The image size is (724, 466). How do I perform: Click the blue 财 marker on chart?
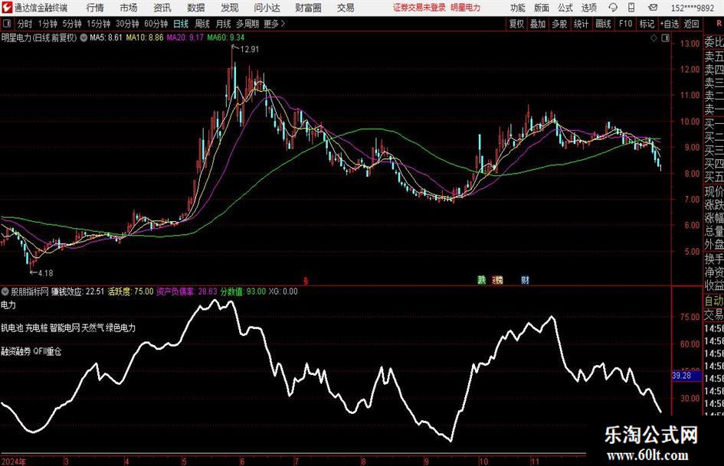tap(525, 279)
